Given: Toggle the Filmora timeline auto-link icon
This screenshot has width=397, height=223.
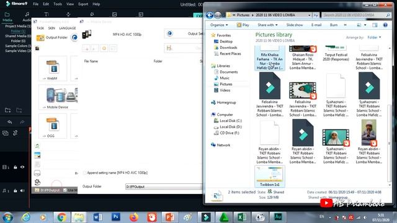Looking at the screenshot, I should click(15, 133).
